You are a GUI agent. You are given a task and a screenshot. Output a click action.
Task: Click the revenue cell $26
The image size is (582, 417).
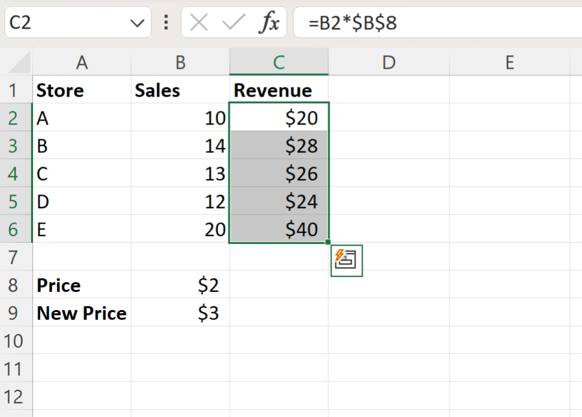tap(279, 174)
